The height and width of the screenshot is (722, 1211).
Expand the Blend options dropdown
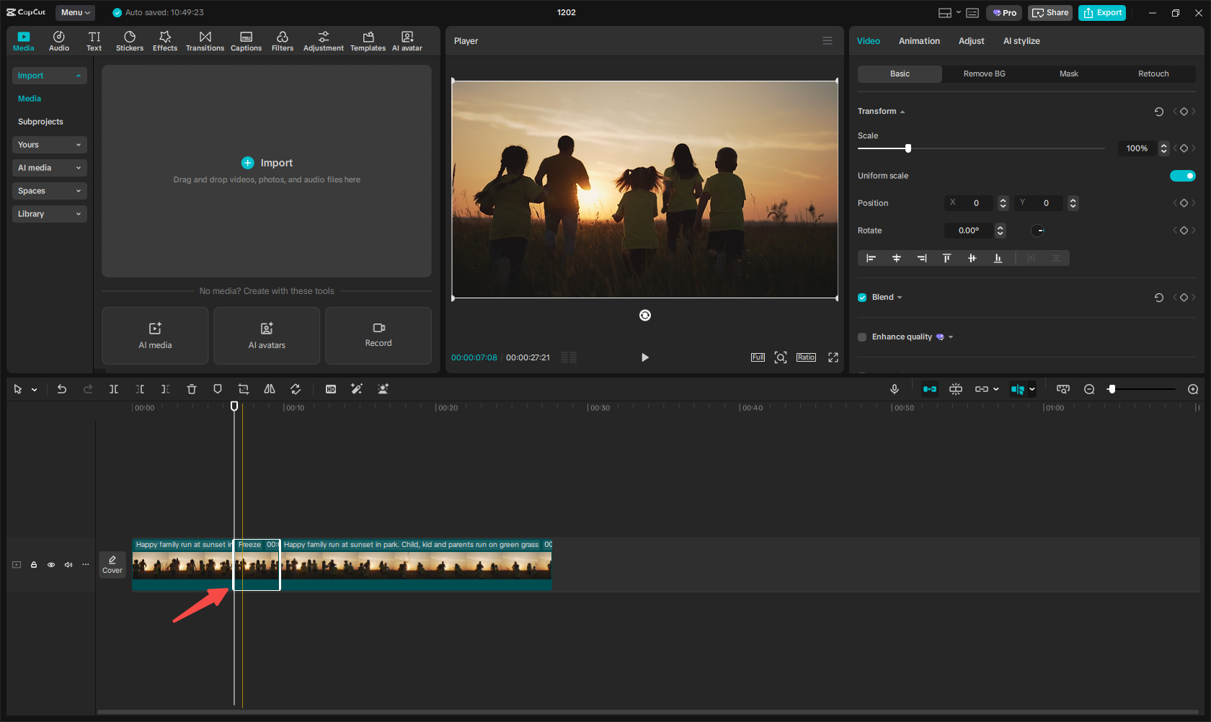(x=899, y=297)
